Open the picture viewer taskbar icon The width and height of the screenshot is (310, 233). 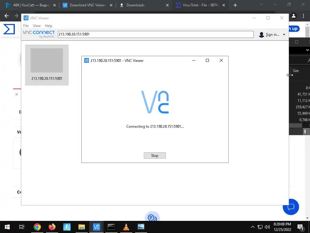tap(141, 227)
